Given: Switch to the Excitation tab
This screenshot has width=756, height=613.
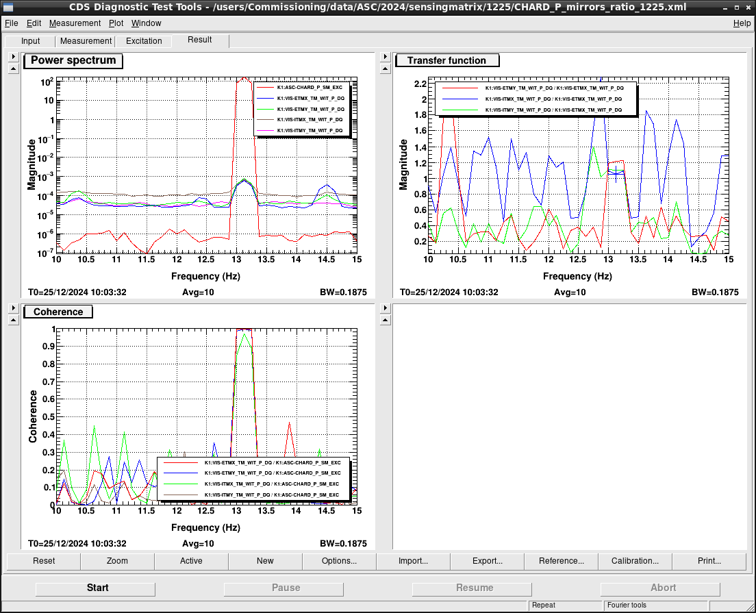Looking at the screenshot, I should click(x=144, y=41).
